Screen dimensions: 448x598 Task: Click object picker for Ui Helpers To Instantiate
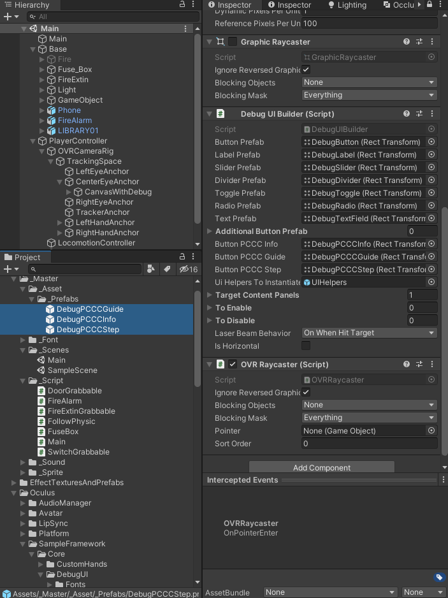431,282
